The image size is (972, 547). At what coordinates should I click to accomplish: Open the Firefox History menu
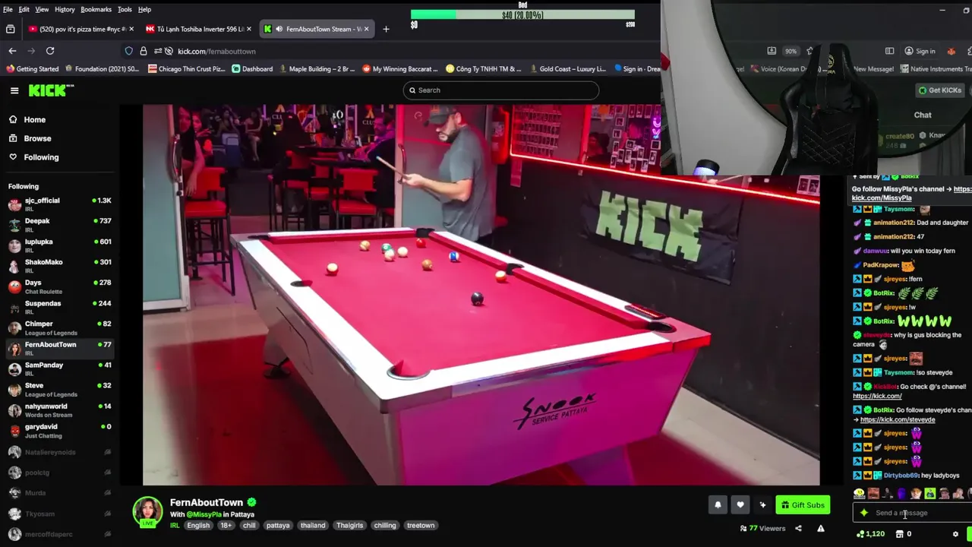[x=65, y=9]
